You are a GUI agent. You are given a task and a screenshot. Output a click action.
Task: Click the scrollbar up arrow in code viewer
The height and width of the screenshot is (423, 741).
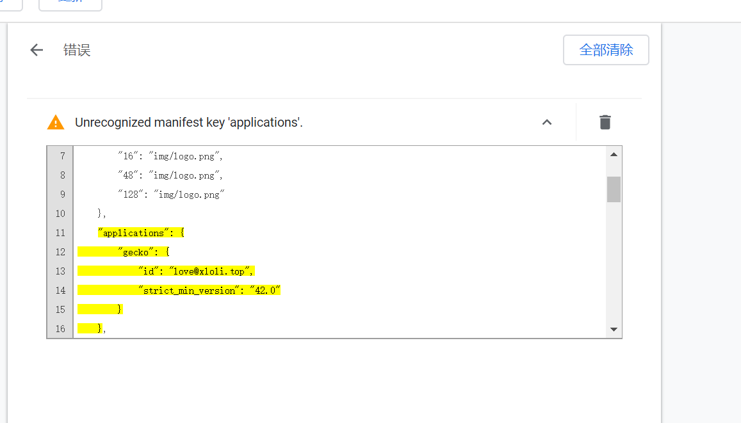pyautogui.click(x=613, y=153)
